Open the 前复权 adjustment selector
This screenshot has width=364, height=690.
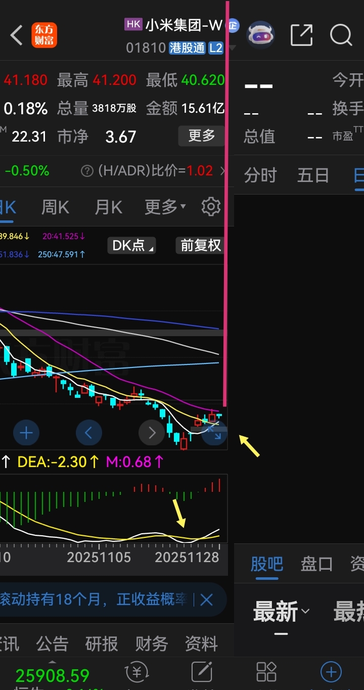pos(201,246)
